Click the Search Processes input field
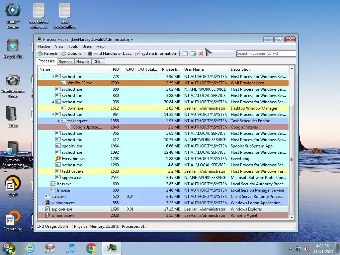 click(266, 53)
